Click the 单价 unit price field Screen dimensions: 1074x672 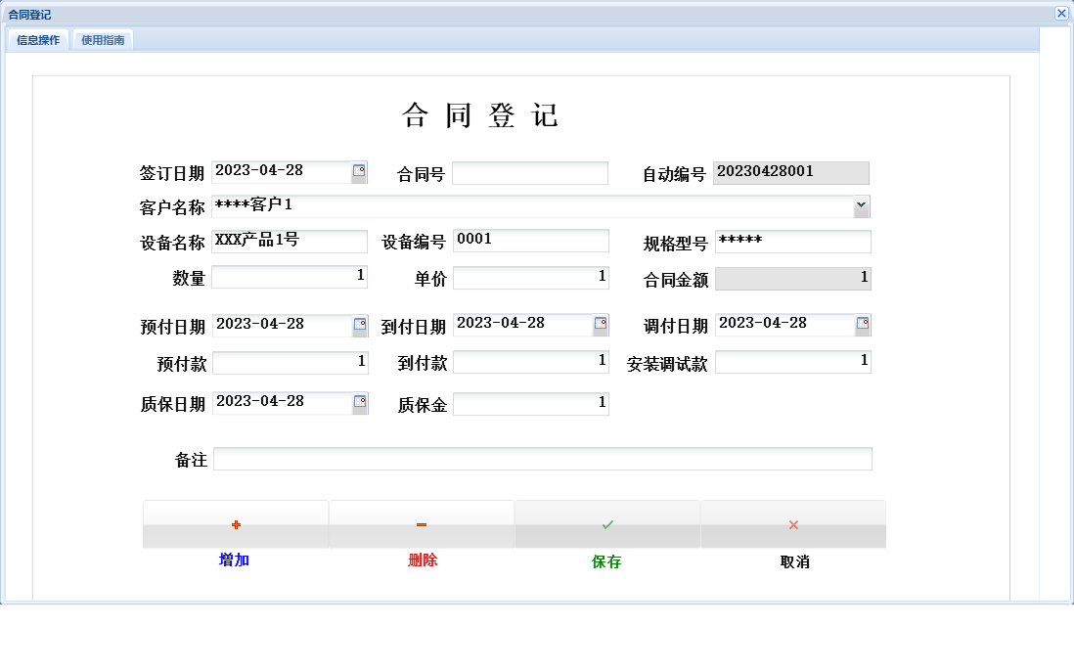click(530, 277)
